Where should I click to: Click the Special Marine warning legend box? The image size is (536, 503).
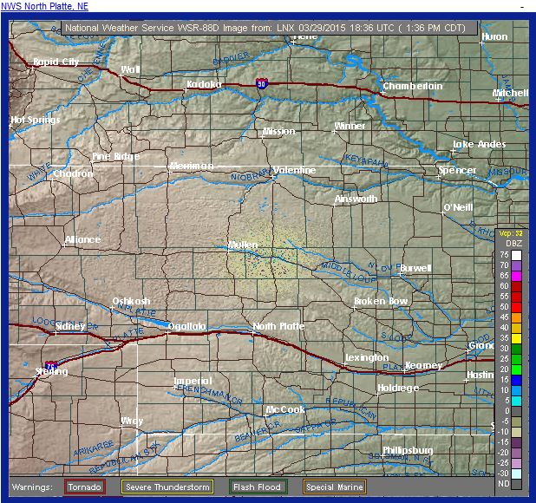[x=334, y=487]
